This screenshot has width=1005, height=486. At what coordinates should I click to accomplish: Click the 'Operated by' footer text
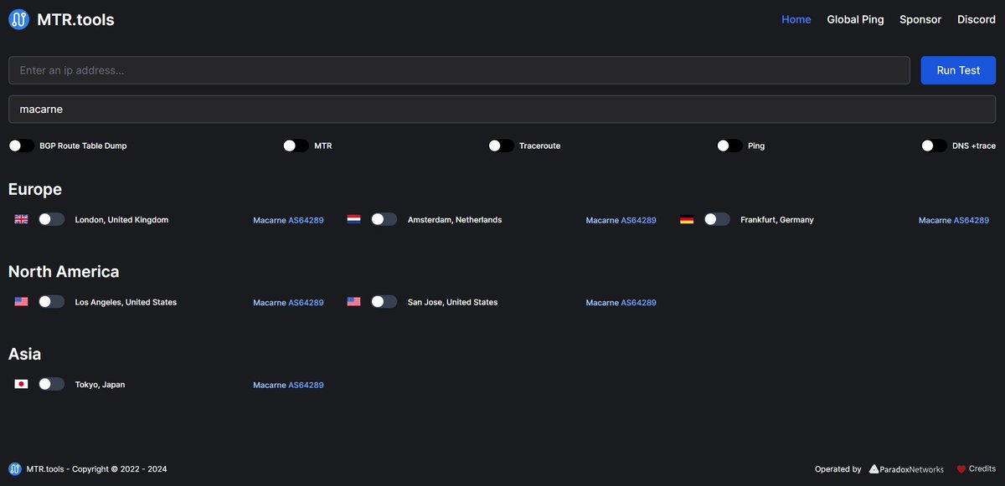pyautogui.click(x=838, y=469)
